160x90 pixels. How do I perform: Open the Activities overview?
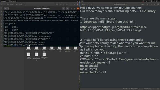tap(3, 1)
